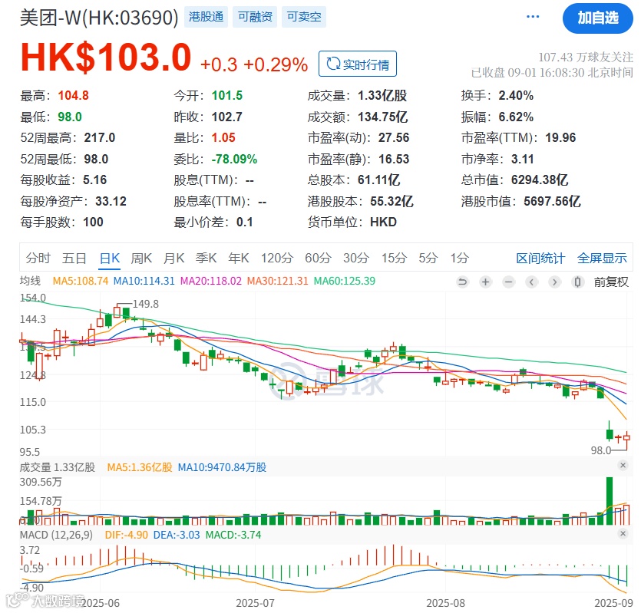Open the 区间统计 range statistics link
The height and width of the screenshot is (613, 641).
540,259
